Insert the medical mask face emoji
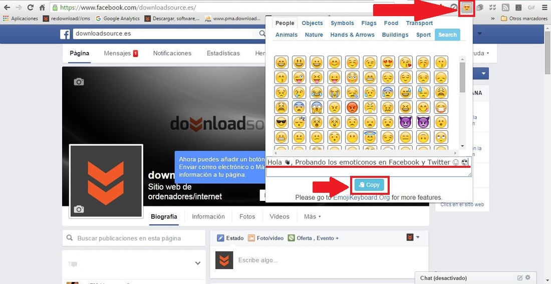Screen dimensions: 551x284 click(441, 107)
